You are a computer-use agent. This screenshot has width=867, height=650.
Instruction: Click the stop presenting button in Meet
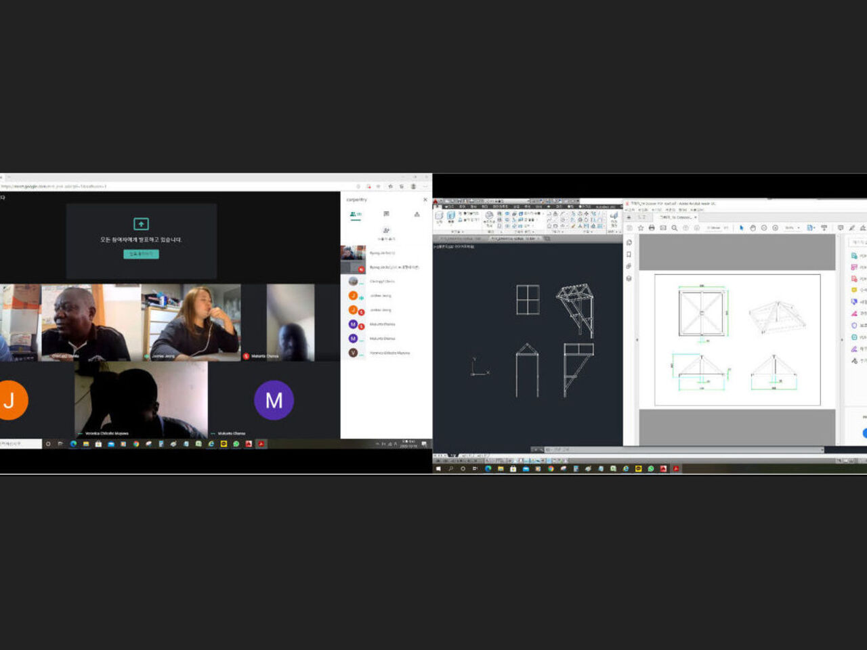(x=141, y=254)
